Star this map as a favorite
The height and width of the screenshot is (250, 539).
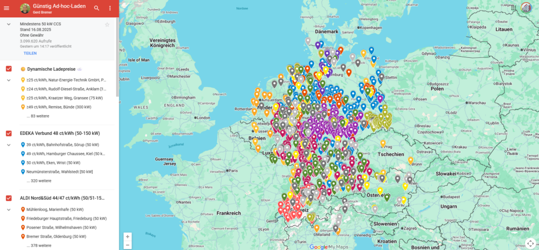click(x=107, y=24)
